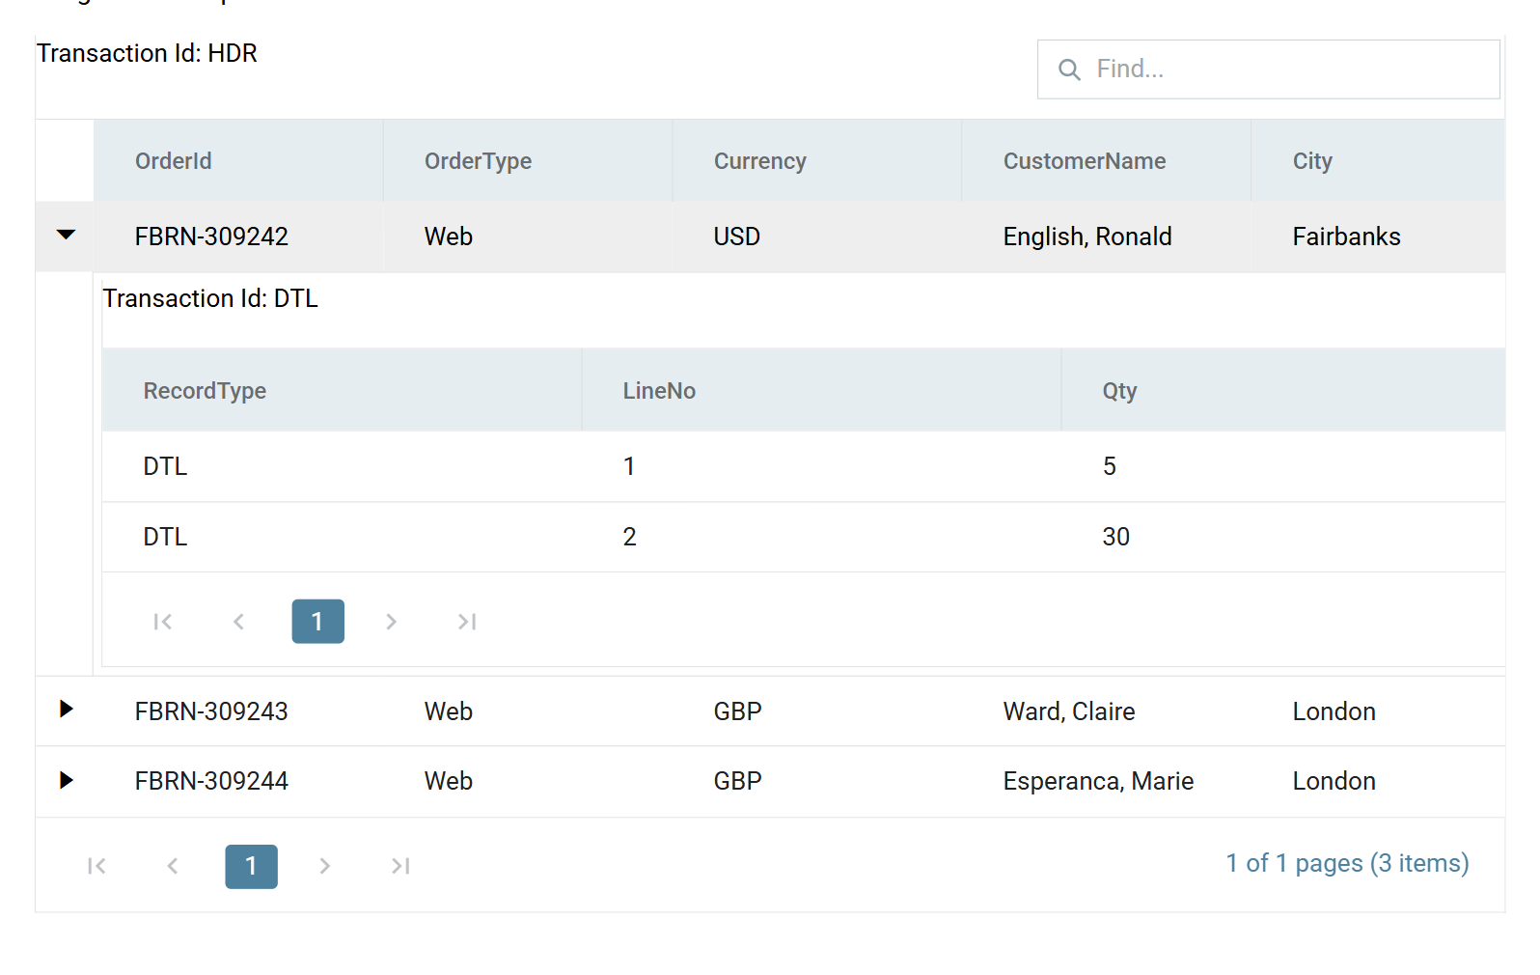Viewport: 1540px width, 975px height.
Task: Go to next page in DTL detail pager
Action: pyautogui.click(x=391, y=622)
